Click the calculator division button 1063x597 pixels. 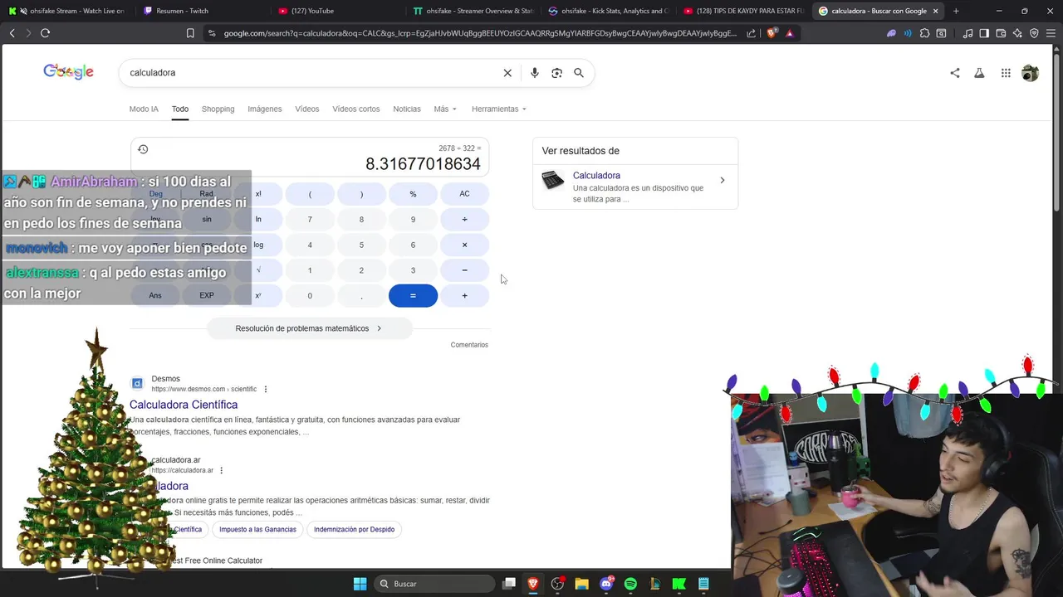point(464,220)
